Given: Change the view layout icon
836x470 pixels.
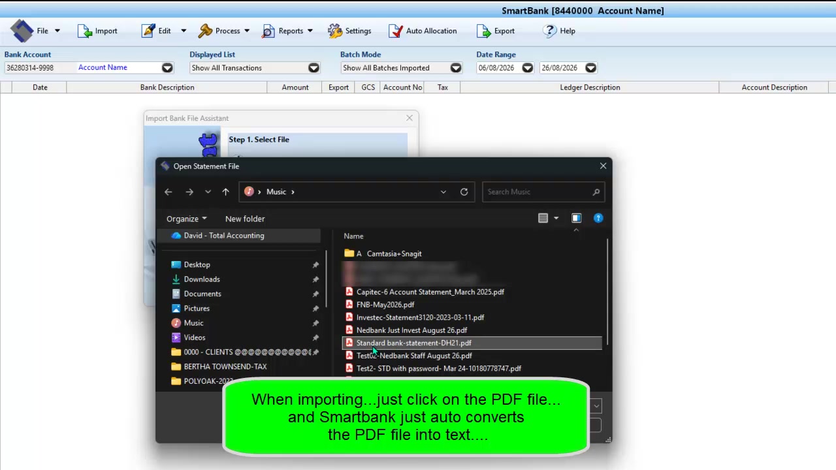Looking at the screenshot, I should tap(543, 219).
